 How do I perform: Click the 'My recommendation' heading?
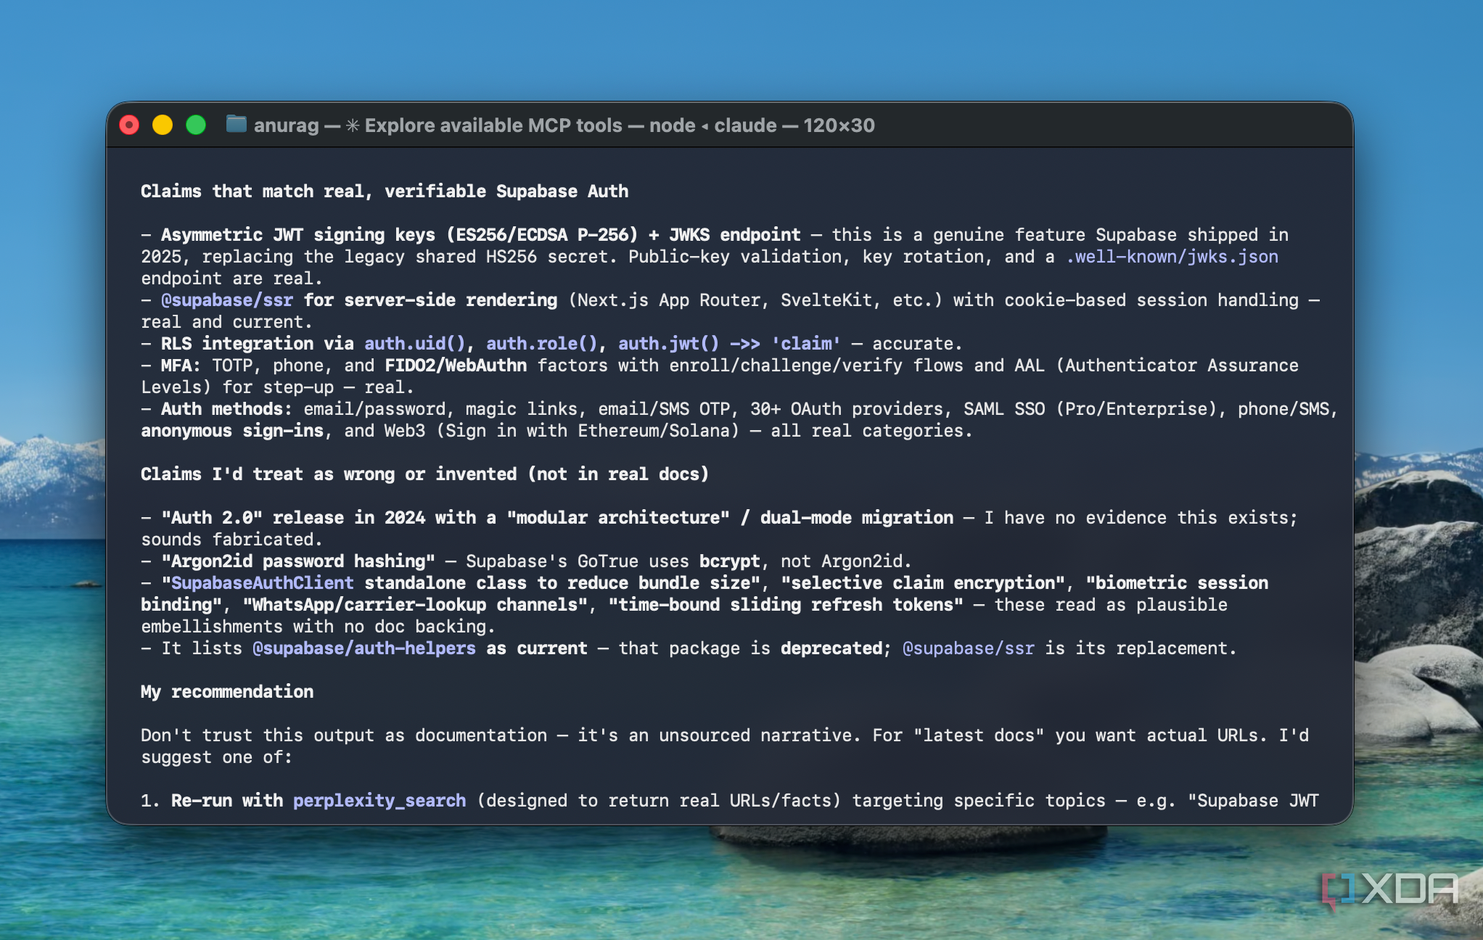click(x=227, y=692)
